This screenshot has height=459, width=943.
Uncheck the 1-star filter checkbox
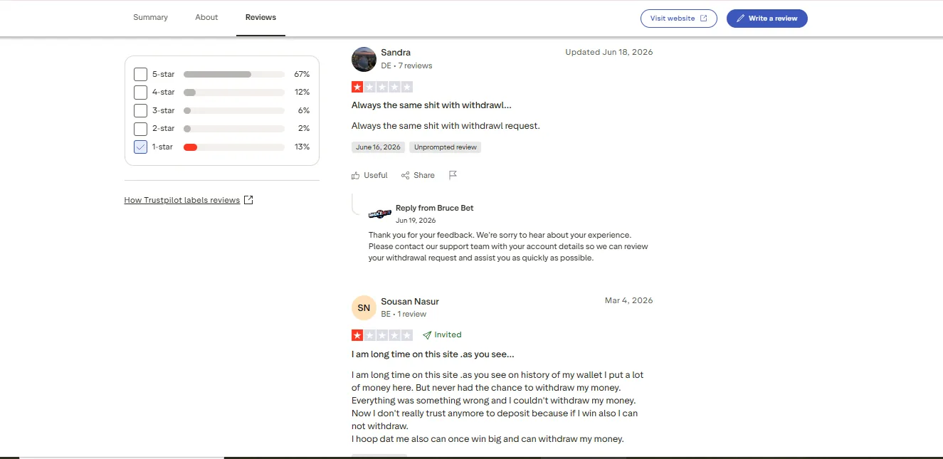(141, 147)
